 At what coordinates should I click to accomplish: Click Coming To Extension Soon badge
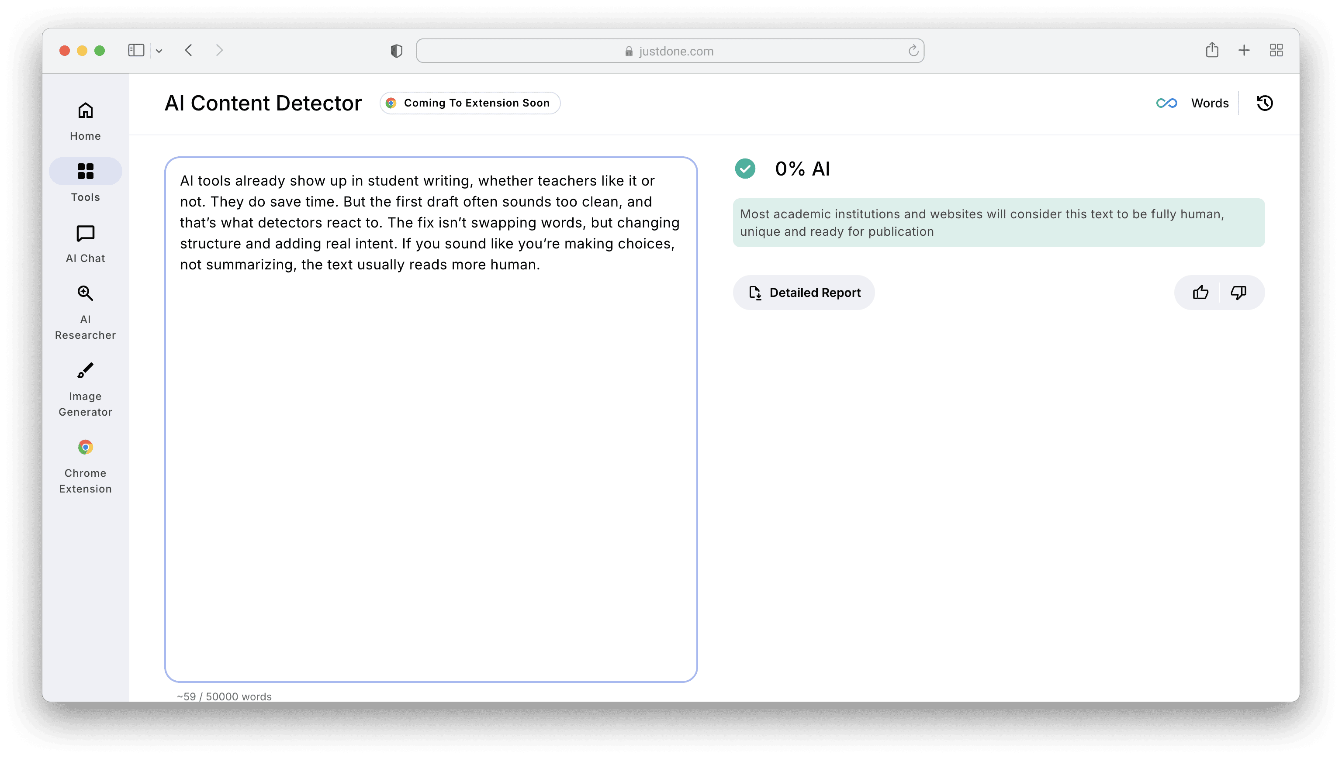coord(470,103)
